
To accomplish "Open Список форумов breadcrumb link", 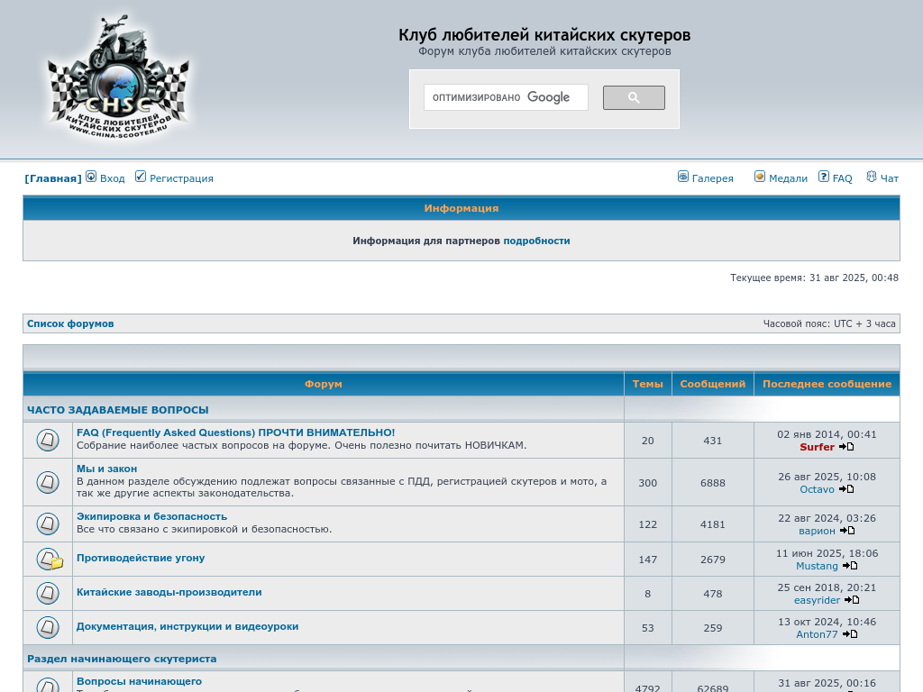I will click(x=70, y=323).
